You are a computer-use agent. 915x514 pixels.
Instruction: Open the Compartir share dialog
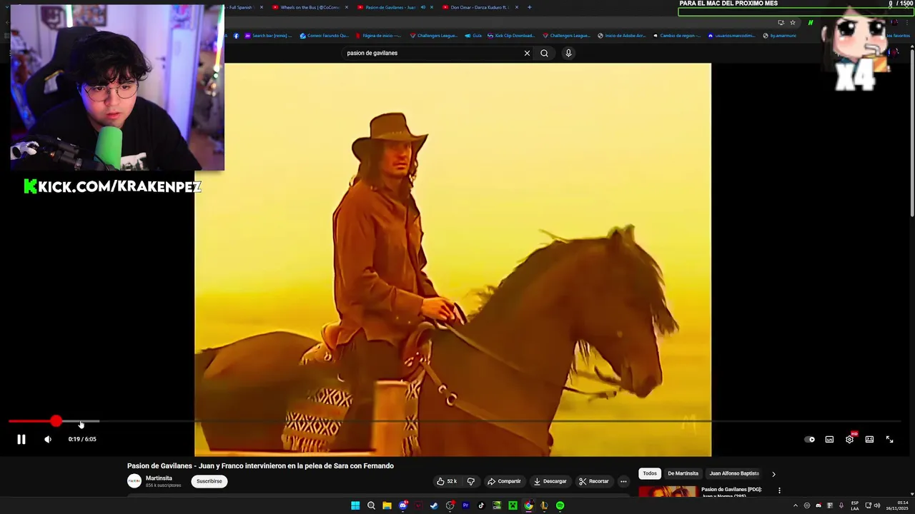504,481
